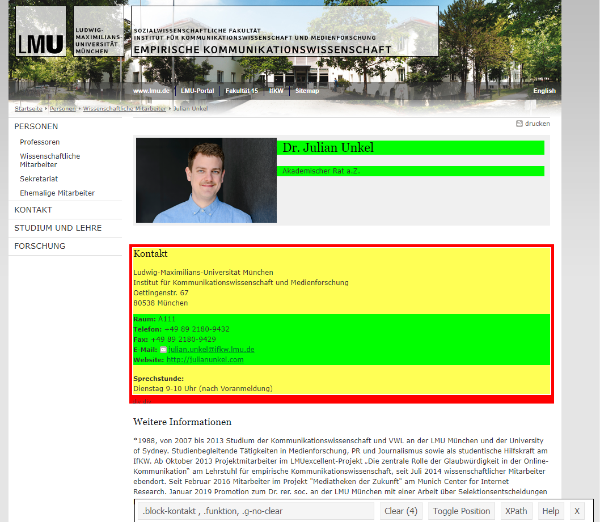The height and width of the screenshot is (522, 600).
Task: Open the LMU-Portal navigation item
Action: (x=197, y=91)
